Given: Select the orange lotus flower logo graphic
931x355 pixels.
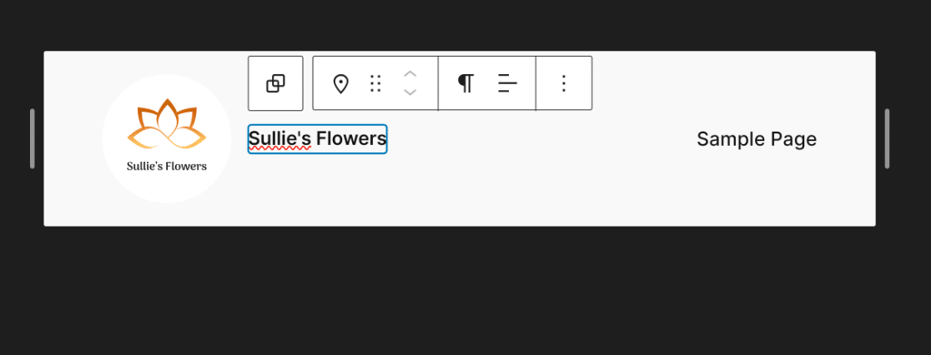Looking at the screenshot, I should pyautogui.click(x=167, y=125).
